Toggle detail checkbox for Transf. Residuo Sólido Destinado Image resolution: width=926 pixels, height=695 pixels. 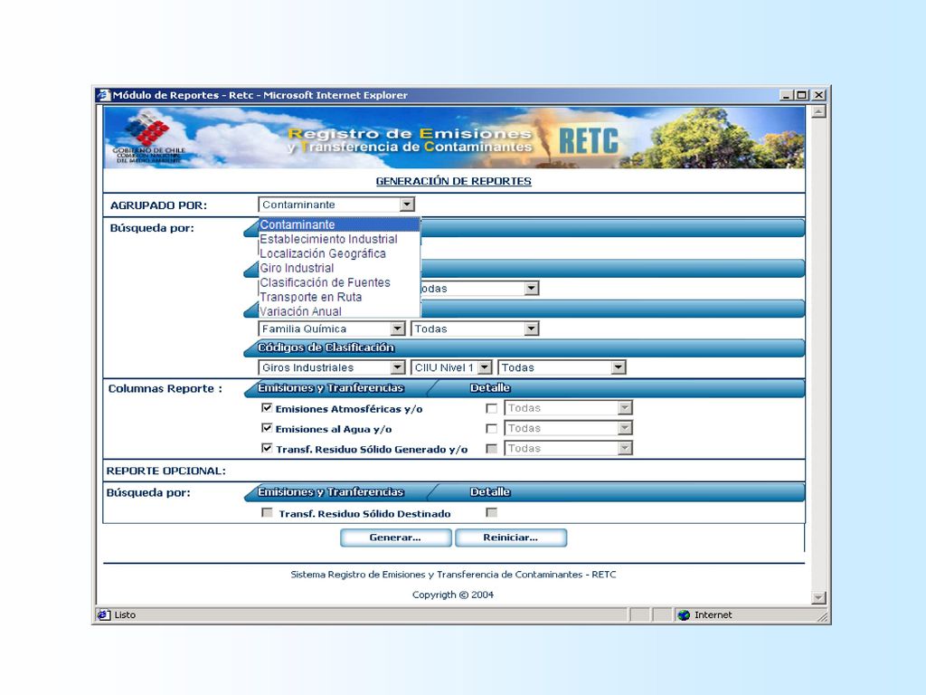coord(491,512)
